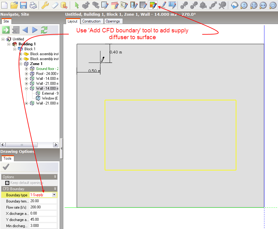Click the green refresh navigator icon
The height and width of the screenshot is (229, 278).
[44, 30]
